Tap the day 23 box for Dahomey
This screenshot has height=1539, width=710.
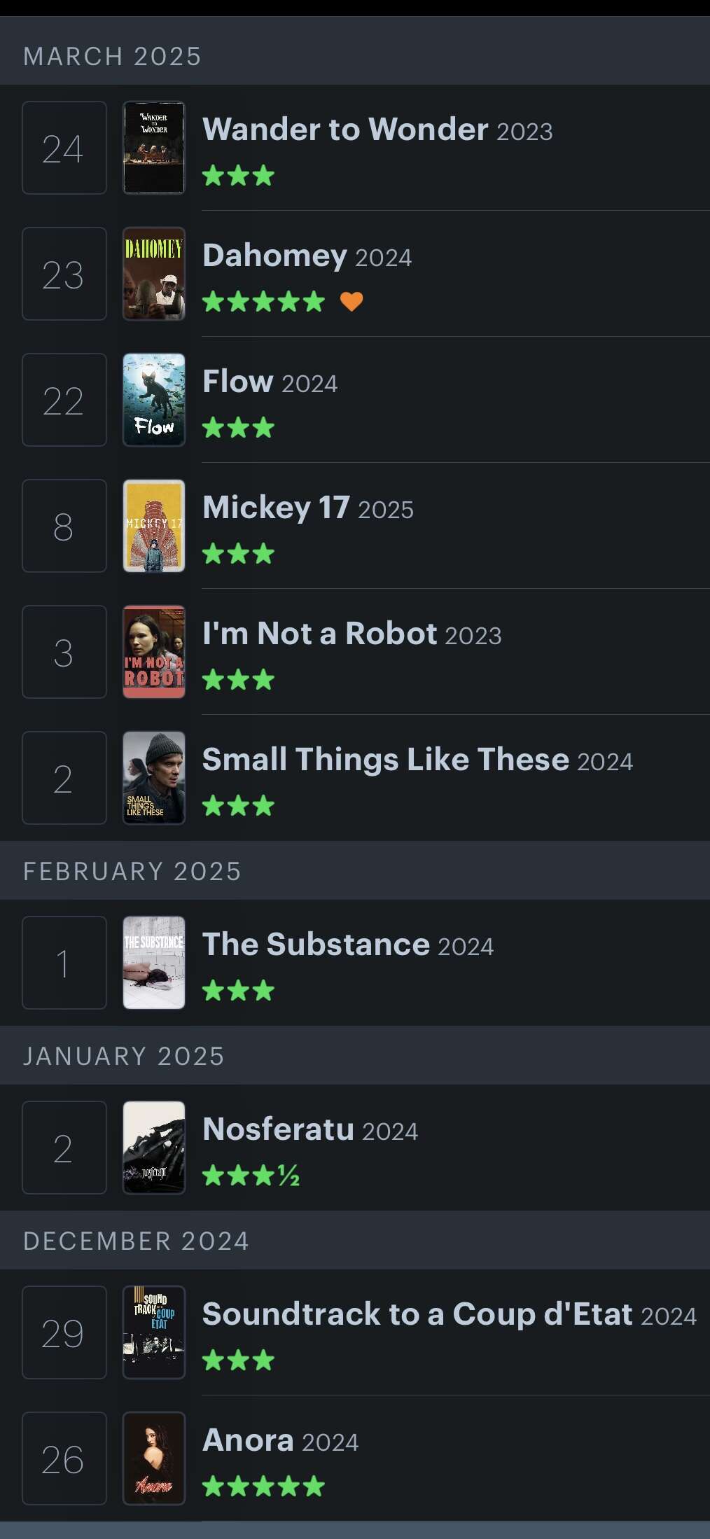point(64,274)
